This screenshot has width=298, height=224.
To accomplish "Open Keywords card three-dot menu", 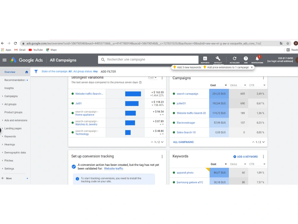I will 263,157.
